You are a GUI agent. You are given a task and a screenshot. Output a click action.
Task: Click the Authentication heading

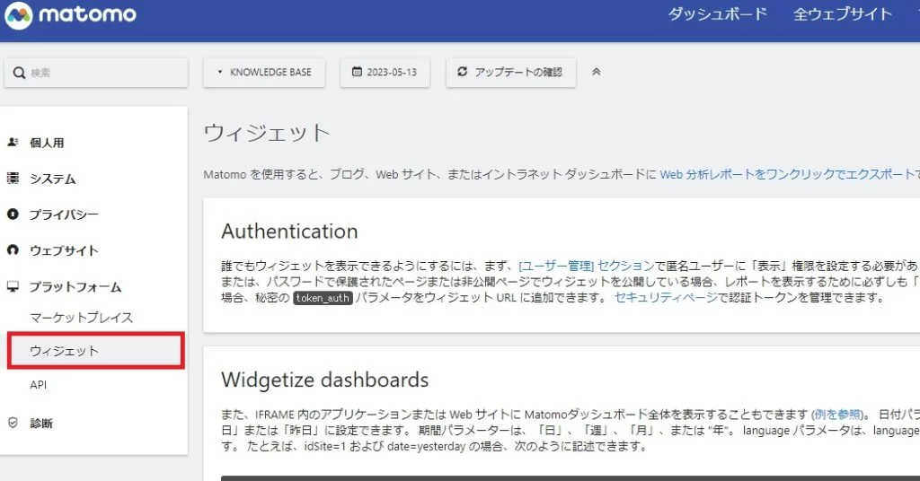(x=289, y=232)
